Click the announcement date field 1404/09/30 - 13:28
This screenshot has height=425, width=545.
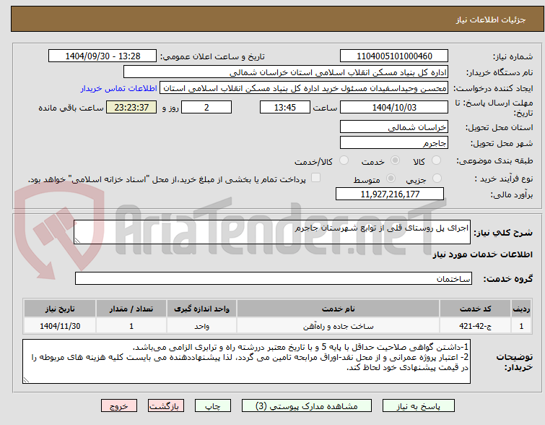103,56
